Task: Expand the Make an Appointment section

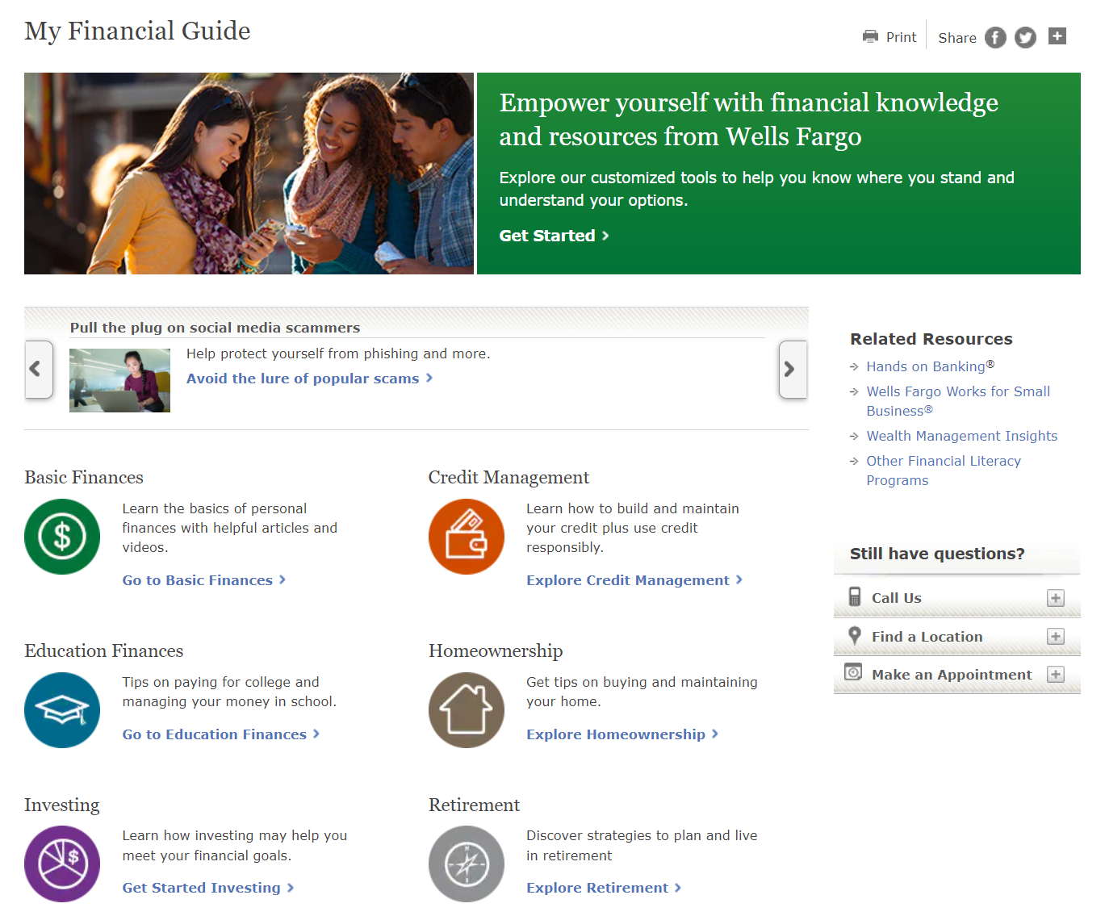Action: coord(1056,675)
